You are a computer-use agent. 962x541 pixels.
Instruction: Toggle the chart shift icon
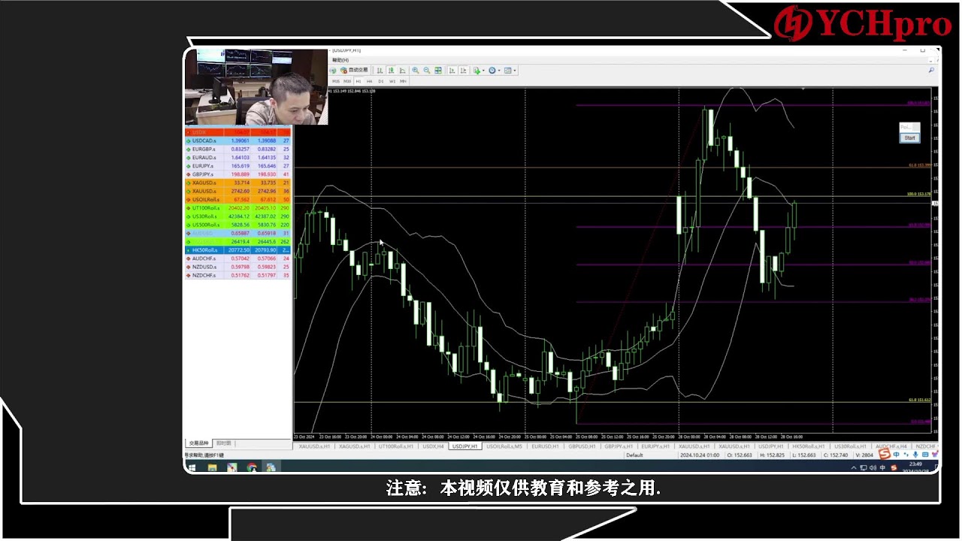click(464, 70)
